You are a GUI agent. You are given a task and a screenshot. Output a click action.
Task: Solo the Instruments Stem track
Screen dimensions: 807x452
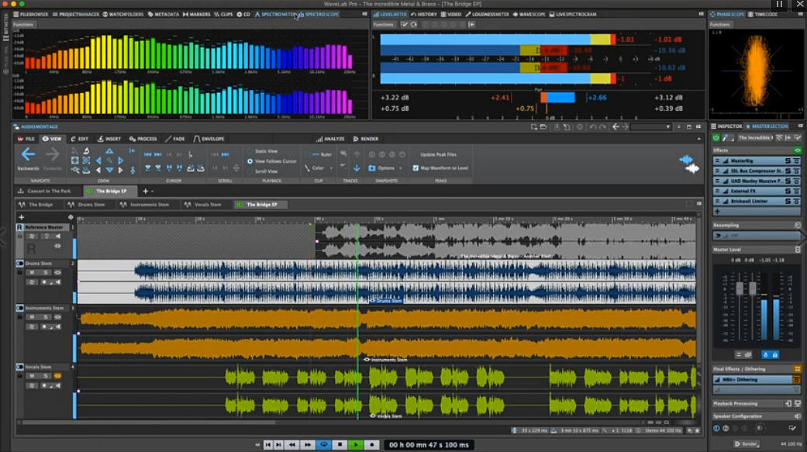click(x=45, y=317)
